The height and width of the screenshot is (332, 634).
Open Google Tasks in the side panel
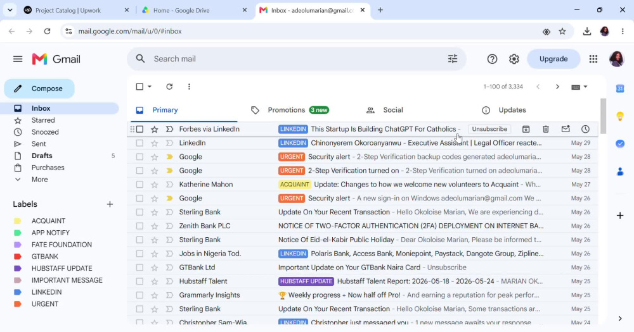point(620,144)
